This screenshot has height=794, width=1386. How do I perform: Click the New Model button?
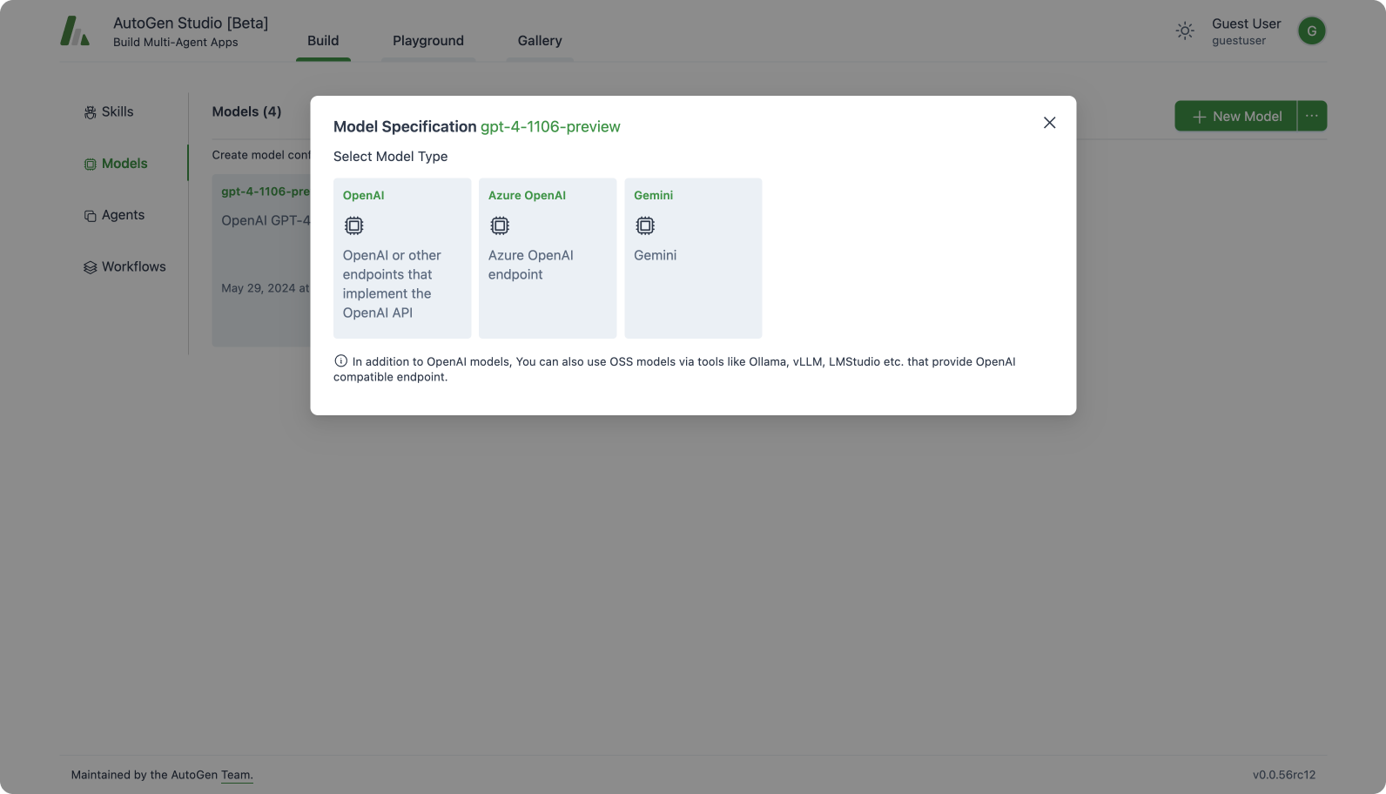tap(1236, 116)
